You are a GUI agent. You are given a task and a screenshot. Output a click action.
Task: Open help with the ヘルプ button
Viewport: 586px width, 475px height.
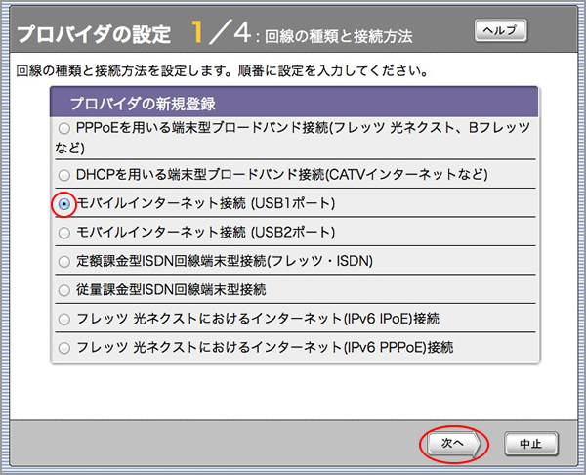coord(500,31)
